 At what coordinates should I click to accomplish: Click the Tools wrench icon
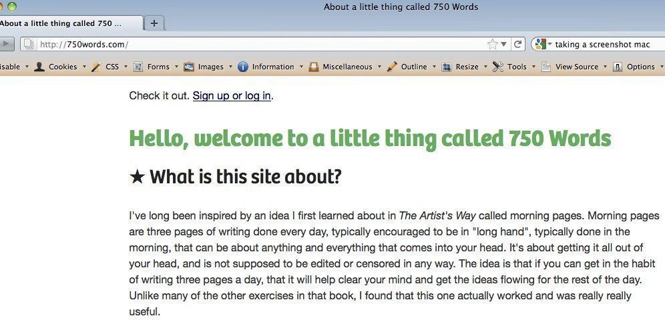tap(498, 67)
